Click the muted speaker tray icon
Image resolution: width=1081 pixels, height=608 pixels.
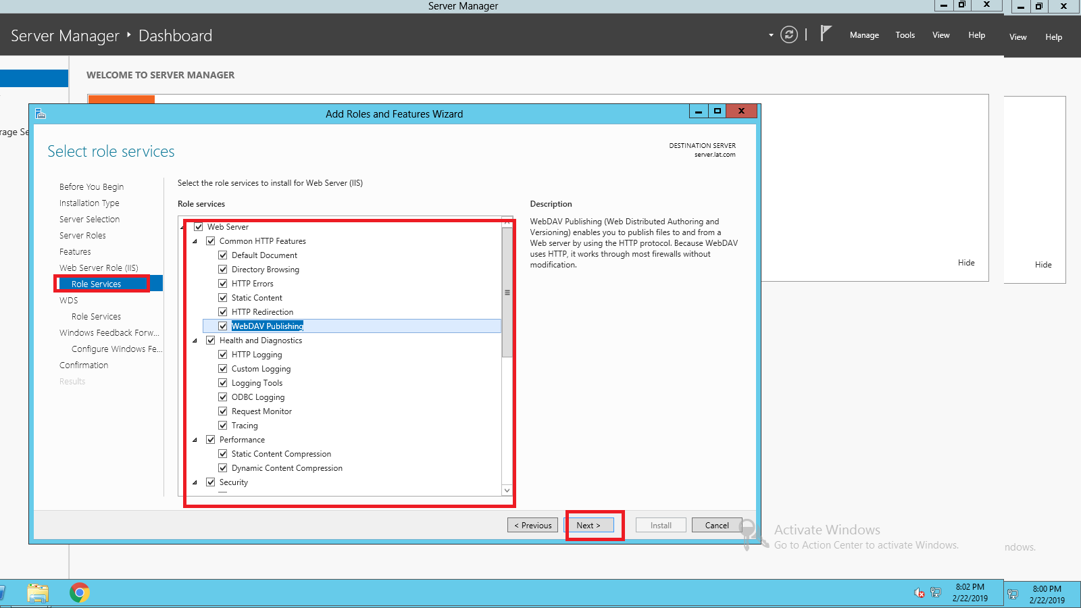point(919,592)
